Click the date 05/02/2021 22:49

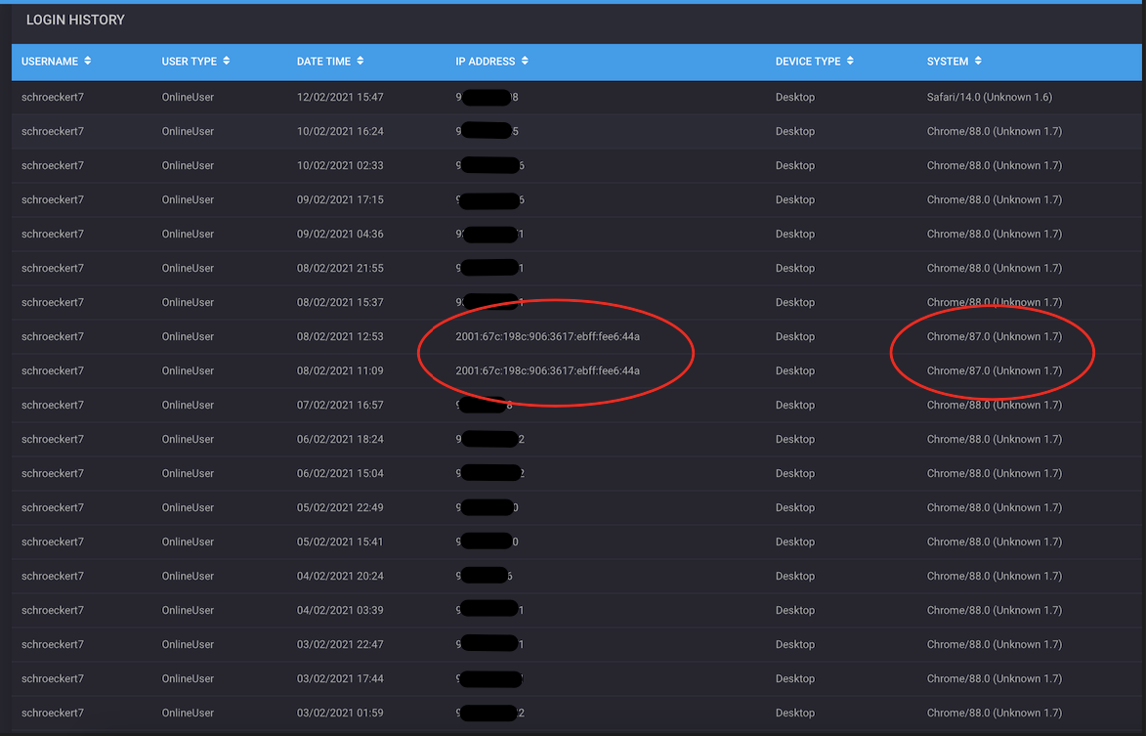click(x=340, y=507)
